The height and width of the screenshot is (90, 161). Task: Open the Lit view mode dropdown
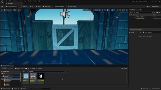(15, 10)
